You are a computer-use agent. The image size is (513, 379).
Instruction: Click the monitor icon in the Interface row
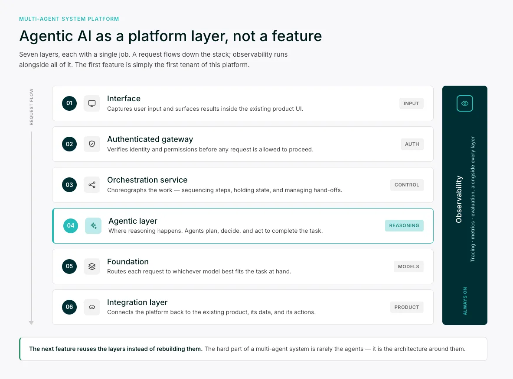click(x=92, y=103)
